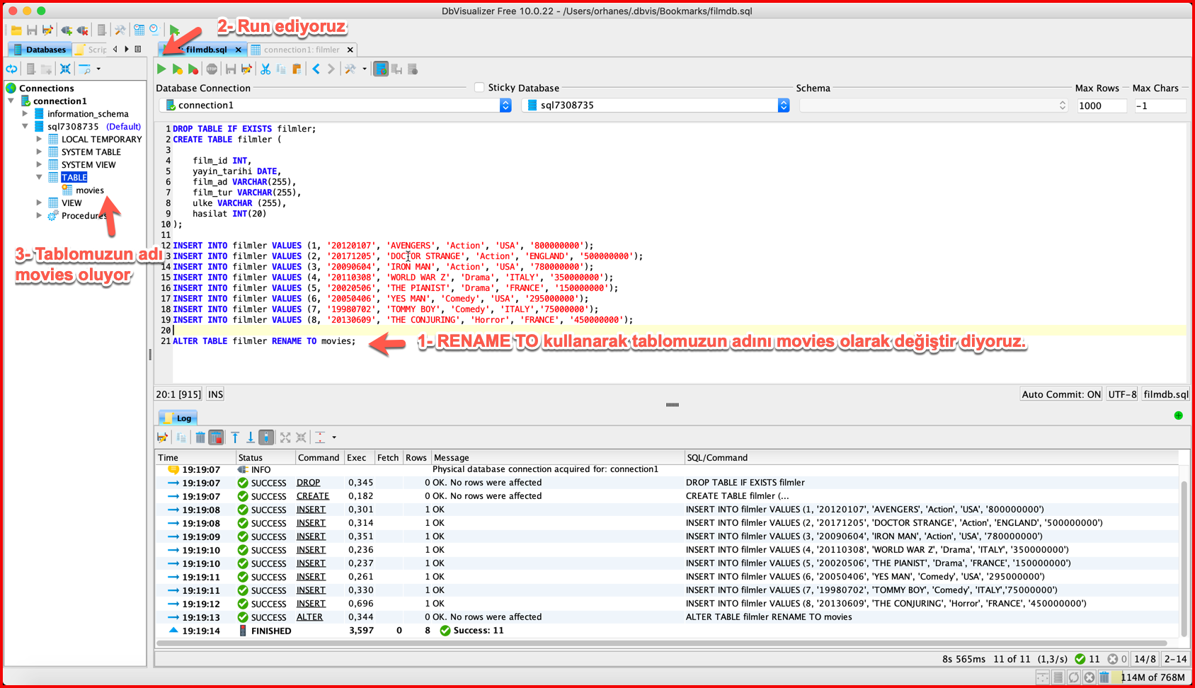The image size is (1195, 688).
Task: Expand the information_schema node
Action: 25,114
